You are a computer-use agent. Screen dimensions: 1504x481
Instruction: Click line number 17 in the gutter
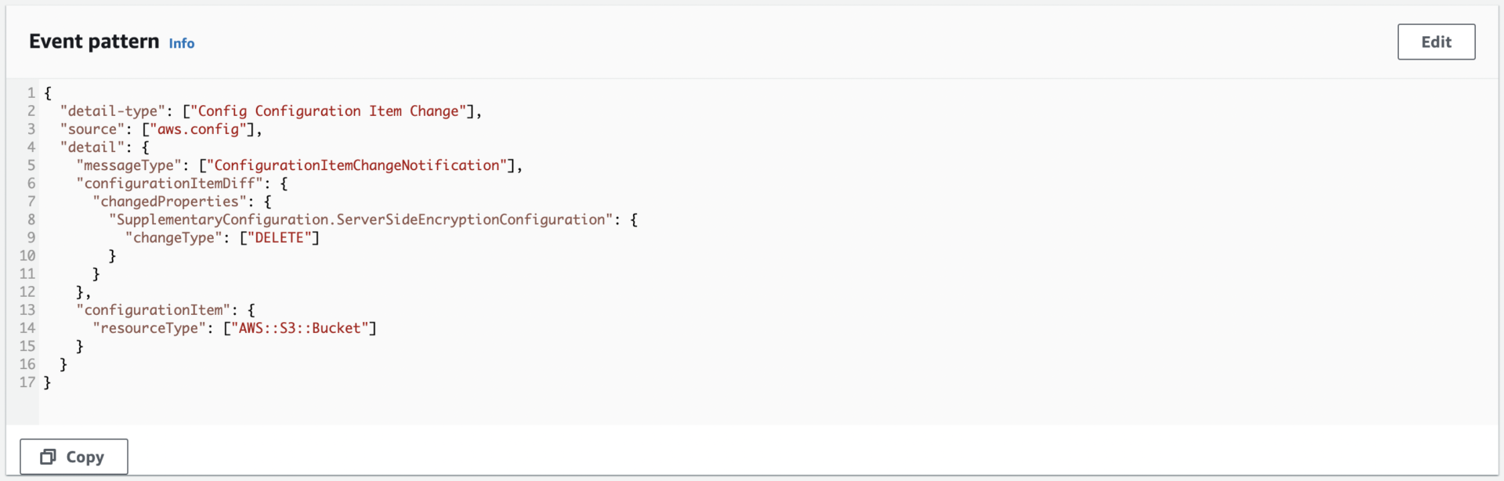[27, 382]
